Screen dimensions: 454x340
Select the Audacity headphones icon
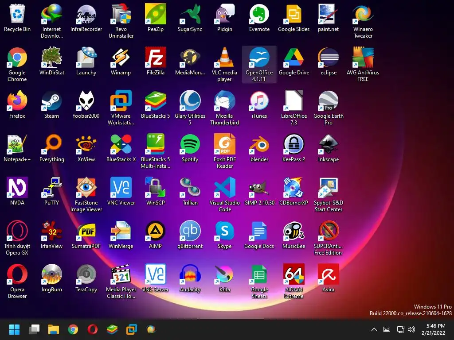pos(190,274)
